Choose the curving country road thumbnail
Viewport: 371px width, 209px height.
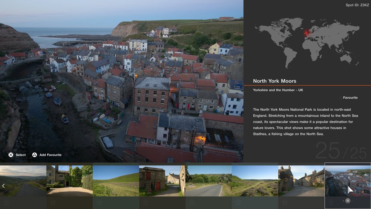[x=208, y=181]
